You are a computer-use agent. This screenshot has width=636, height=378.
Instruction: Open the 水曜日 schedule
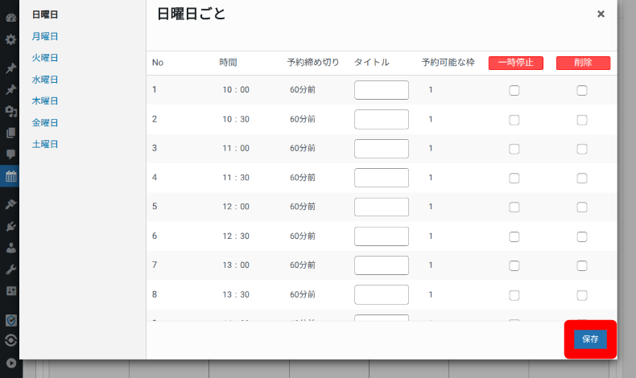click(x=45, y=80)
